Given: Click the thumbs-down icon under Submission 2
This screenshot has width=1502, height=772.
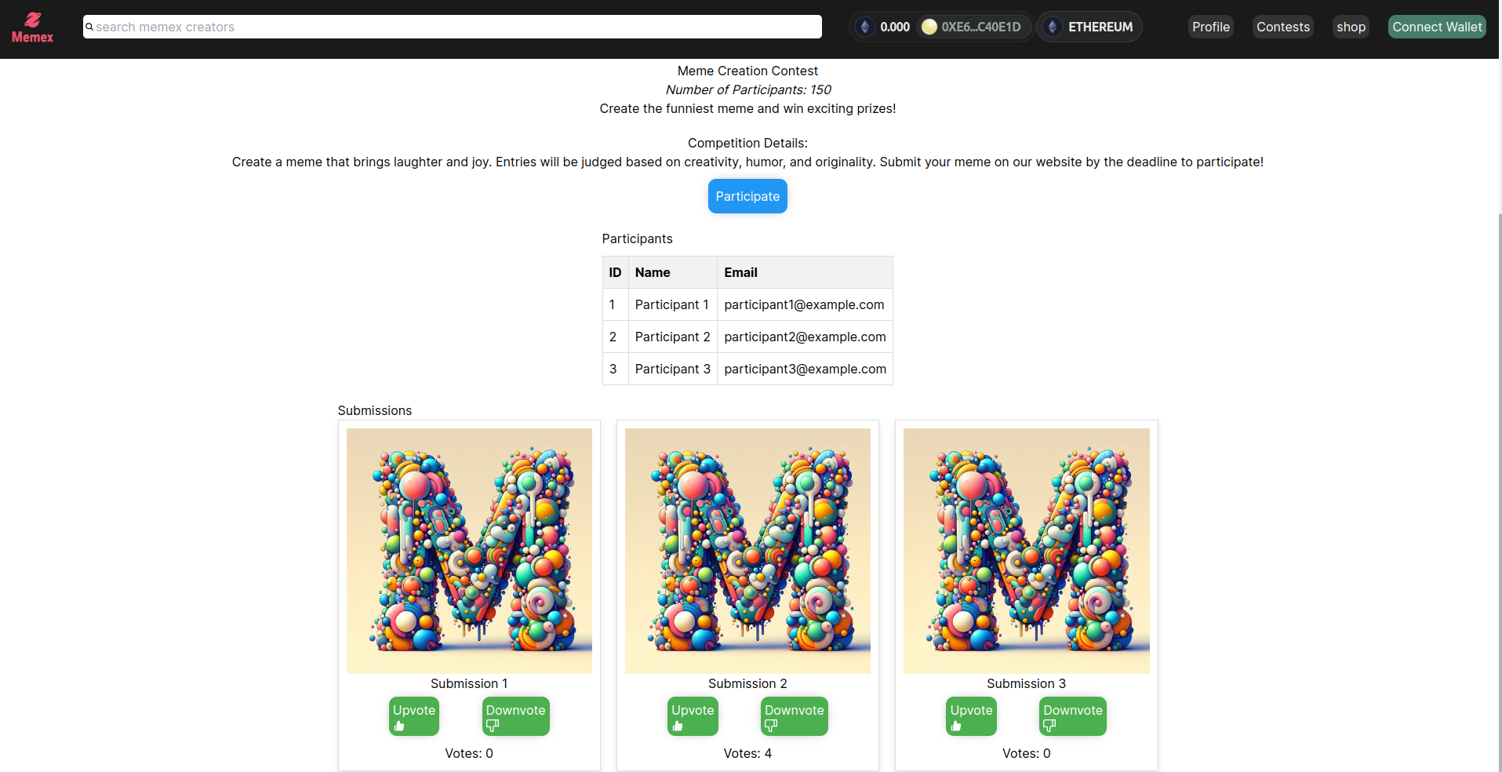Looking at the screenshot, I should coord(769,726).
